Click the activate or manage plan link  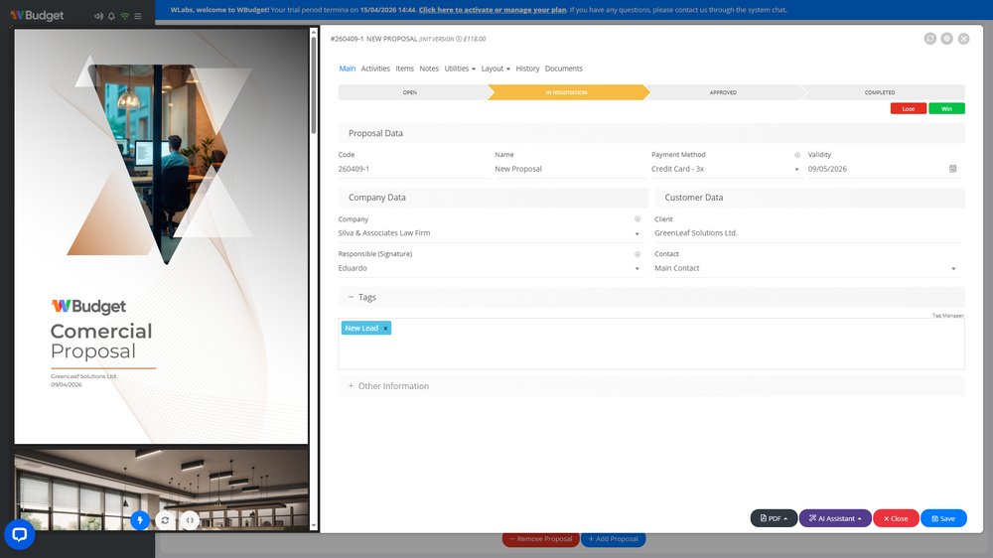pyautogui.click(x=493, y=10)
